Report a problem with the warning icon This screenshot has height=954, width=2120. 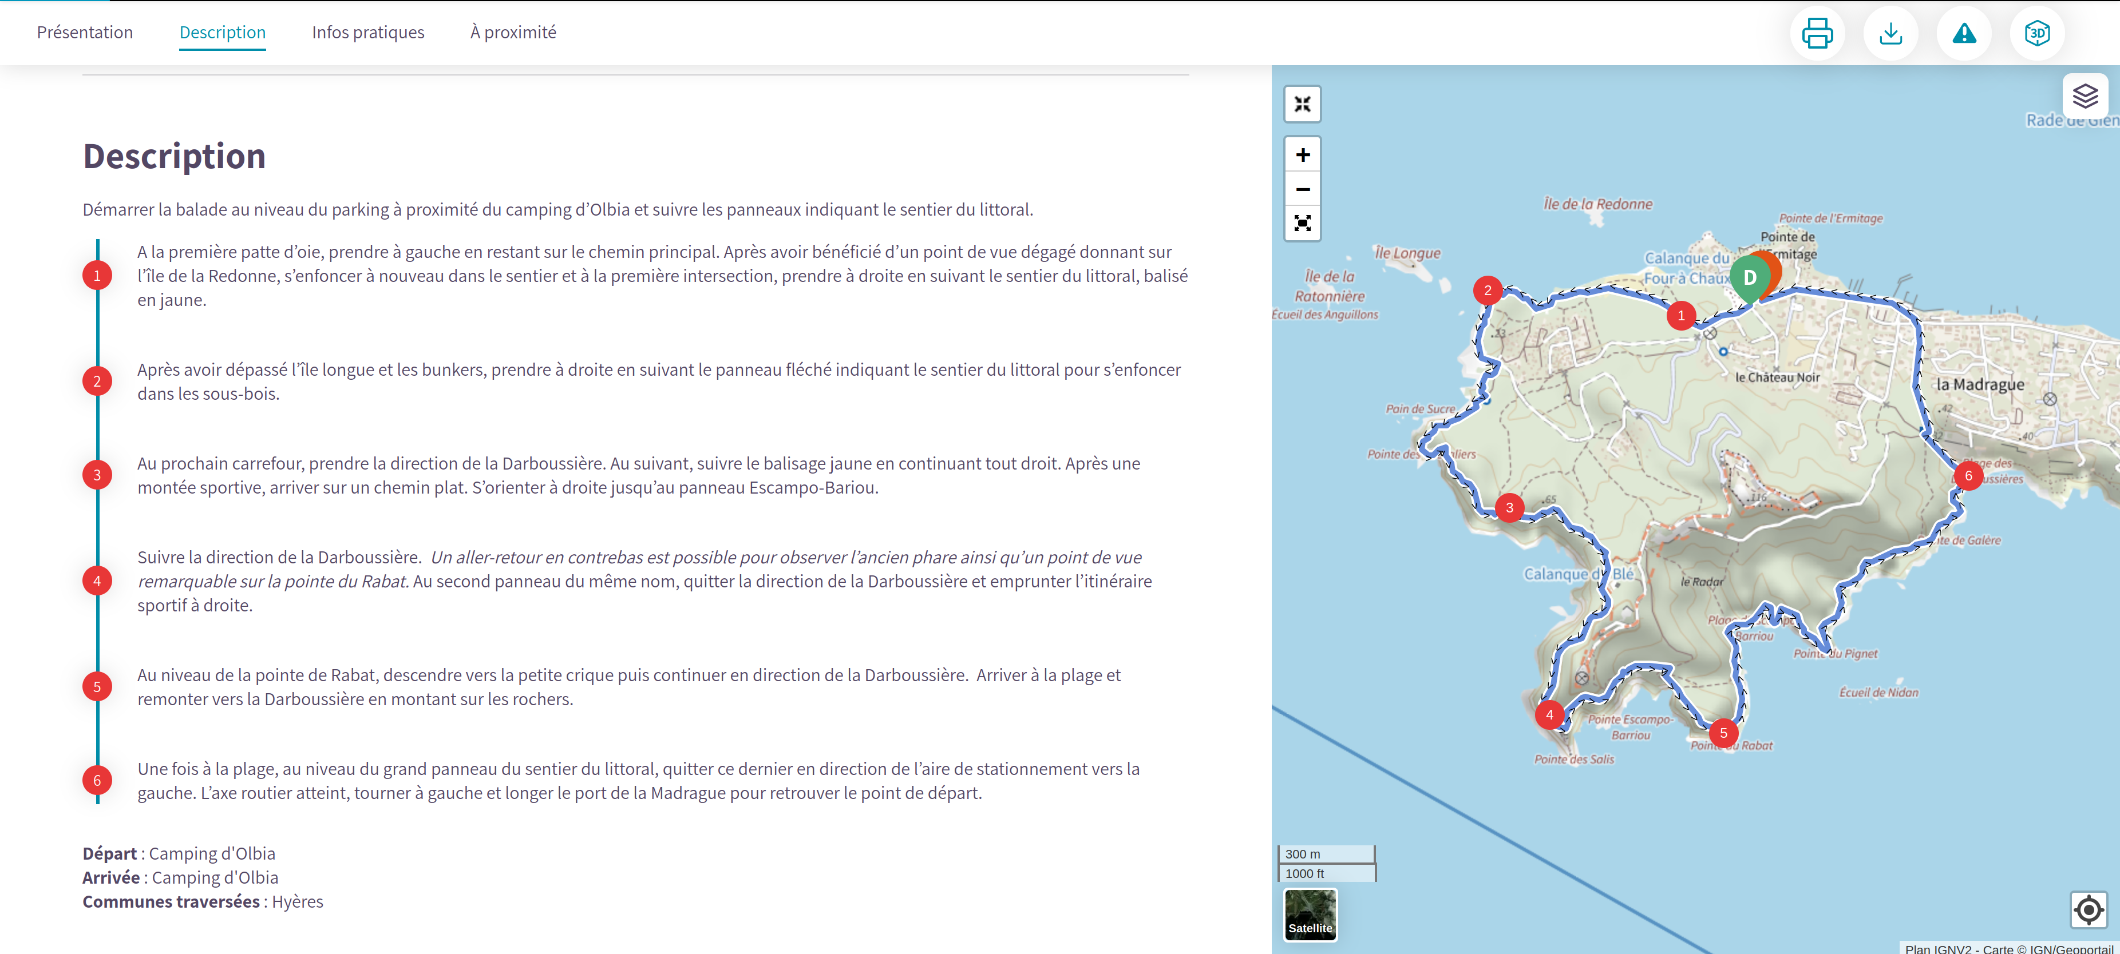tap(1964, 34)
